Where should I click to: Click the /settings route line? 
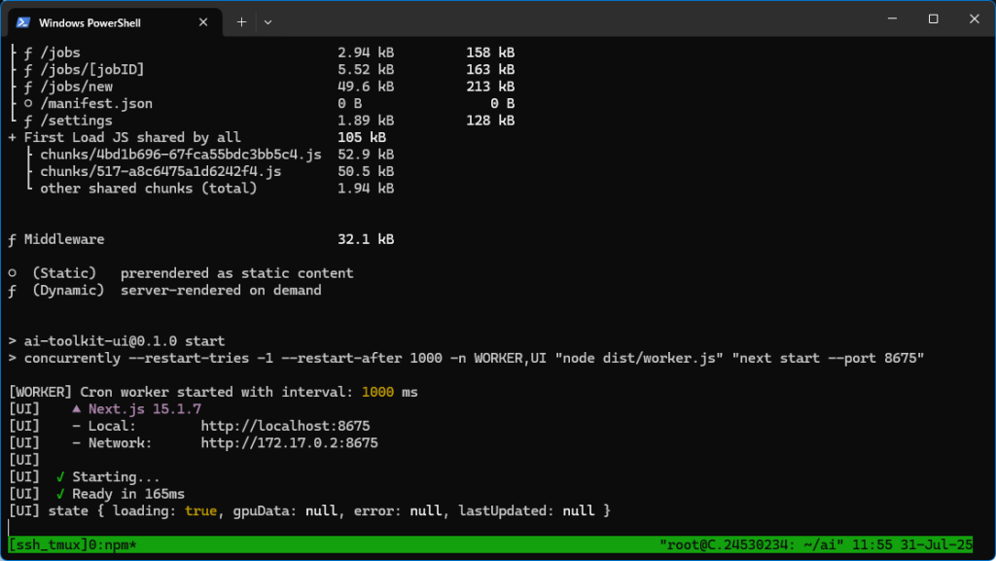click(x=263, y=121)
